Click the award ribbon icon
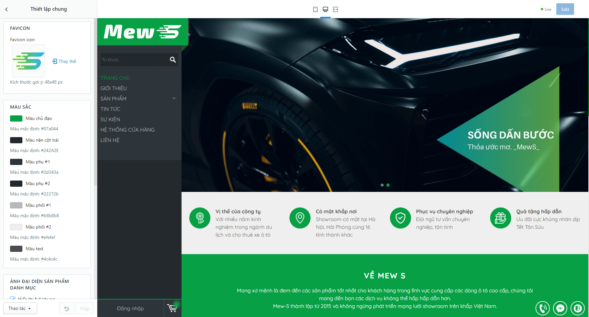Image resolution: width=589 pixels, height=317 pixels. 200,218
